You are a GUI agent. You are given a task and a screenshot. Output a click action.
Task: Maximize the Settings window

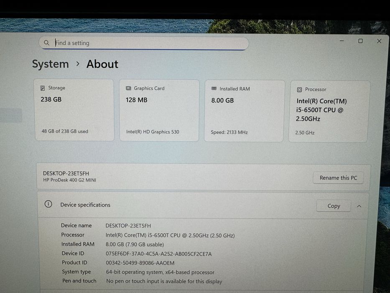tap(360, 41)
